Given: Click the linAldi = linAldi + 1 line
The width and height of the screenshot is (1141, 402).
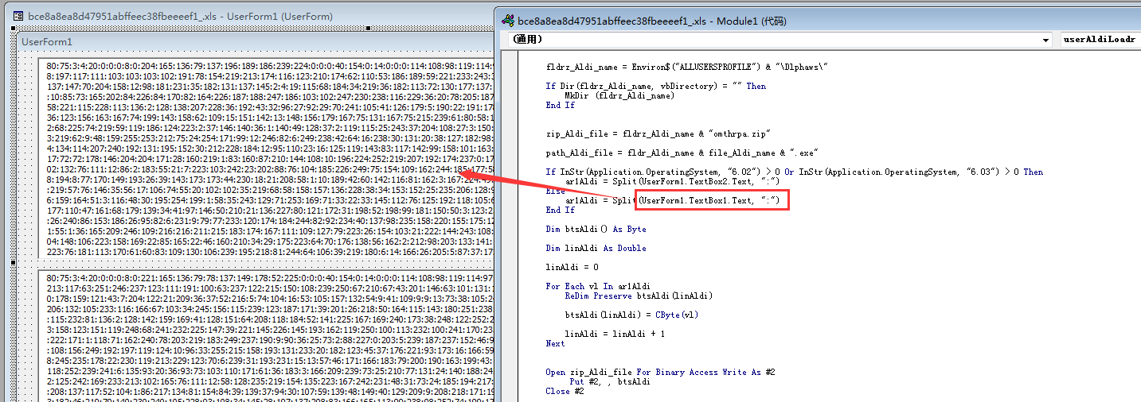Looking at the screenshot, I should coord(615,334).
